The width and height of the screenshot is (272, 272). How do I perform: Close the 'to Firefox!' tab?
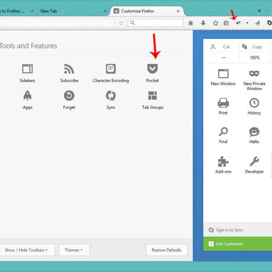point(32,11)
